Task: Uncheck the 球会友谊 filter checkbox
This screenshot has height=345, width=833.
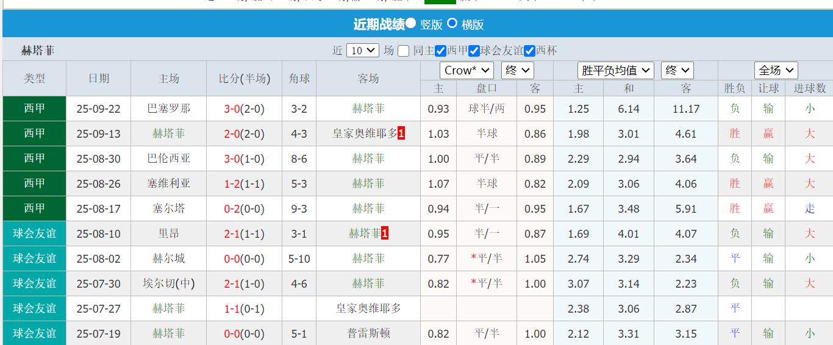Action: click(x=474, y=51)
